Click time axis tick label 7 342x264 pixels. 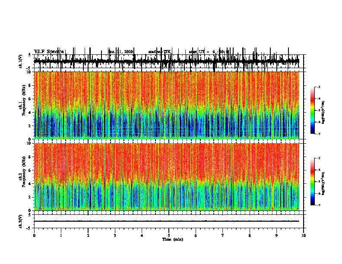[x=223, y=236]
